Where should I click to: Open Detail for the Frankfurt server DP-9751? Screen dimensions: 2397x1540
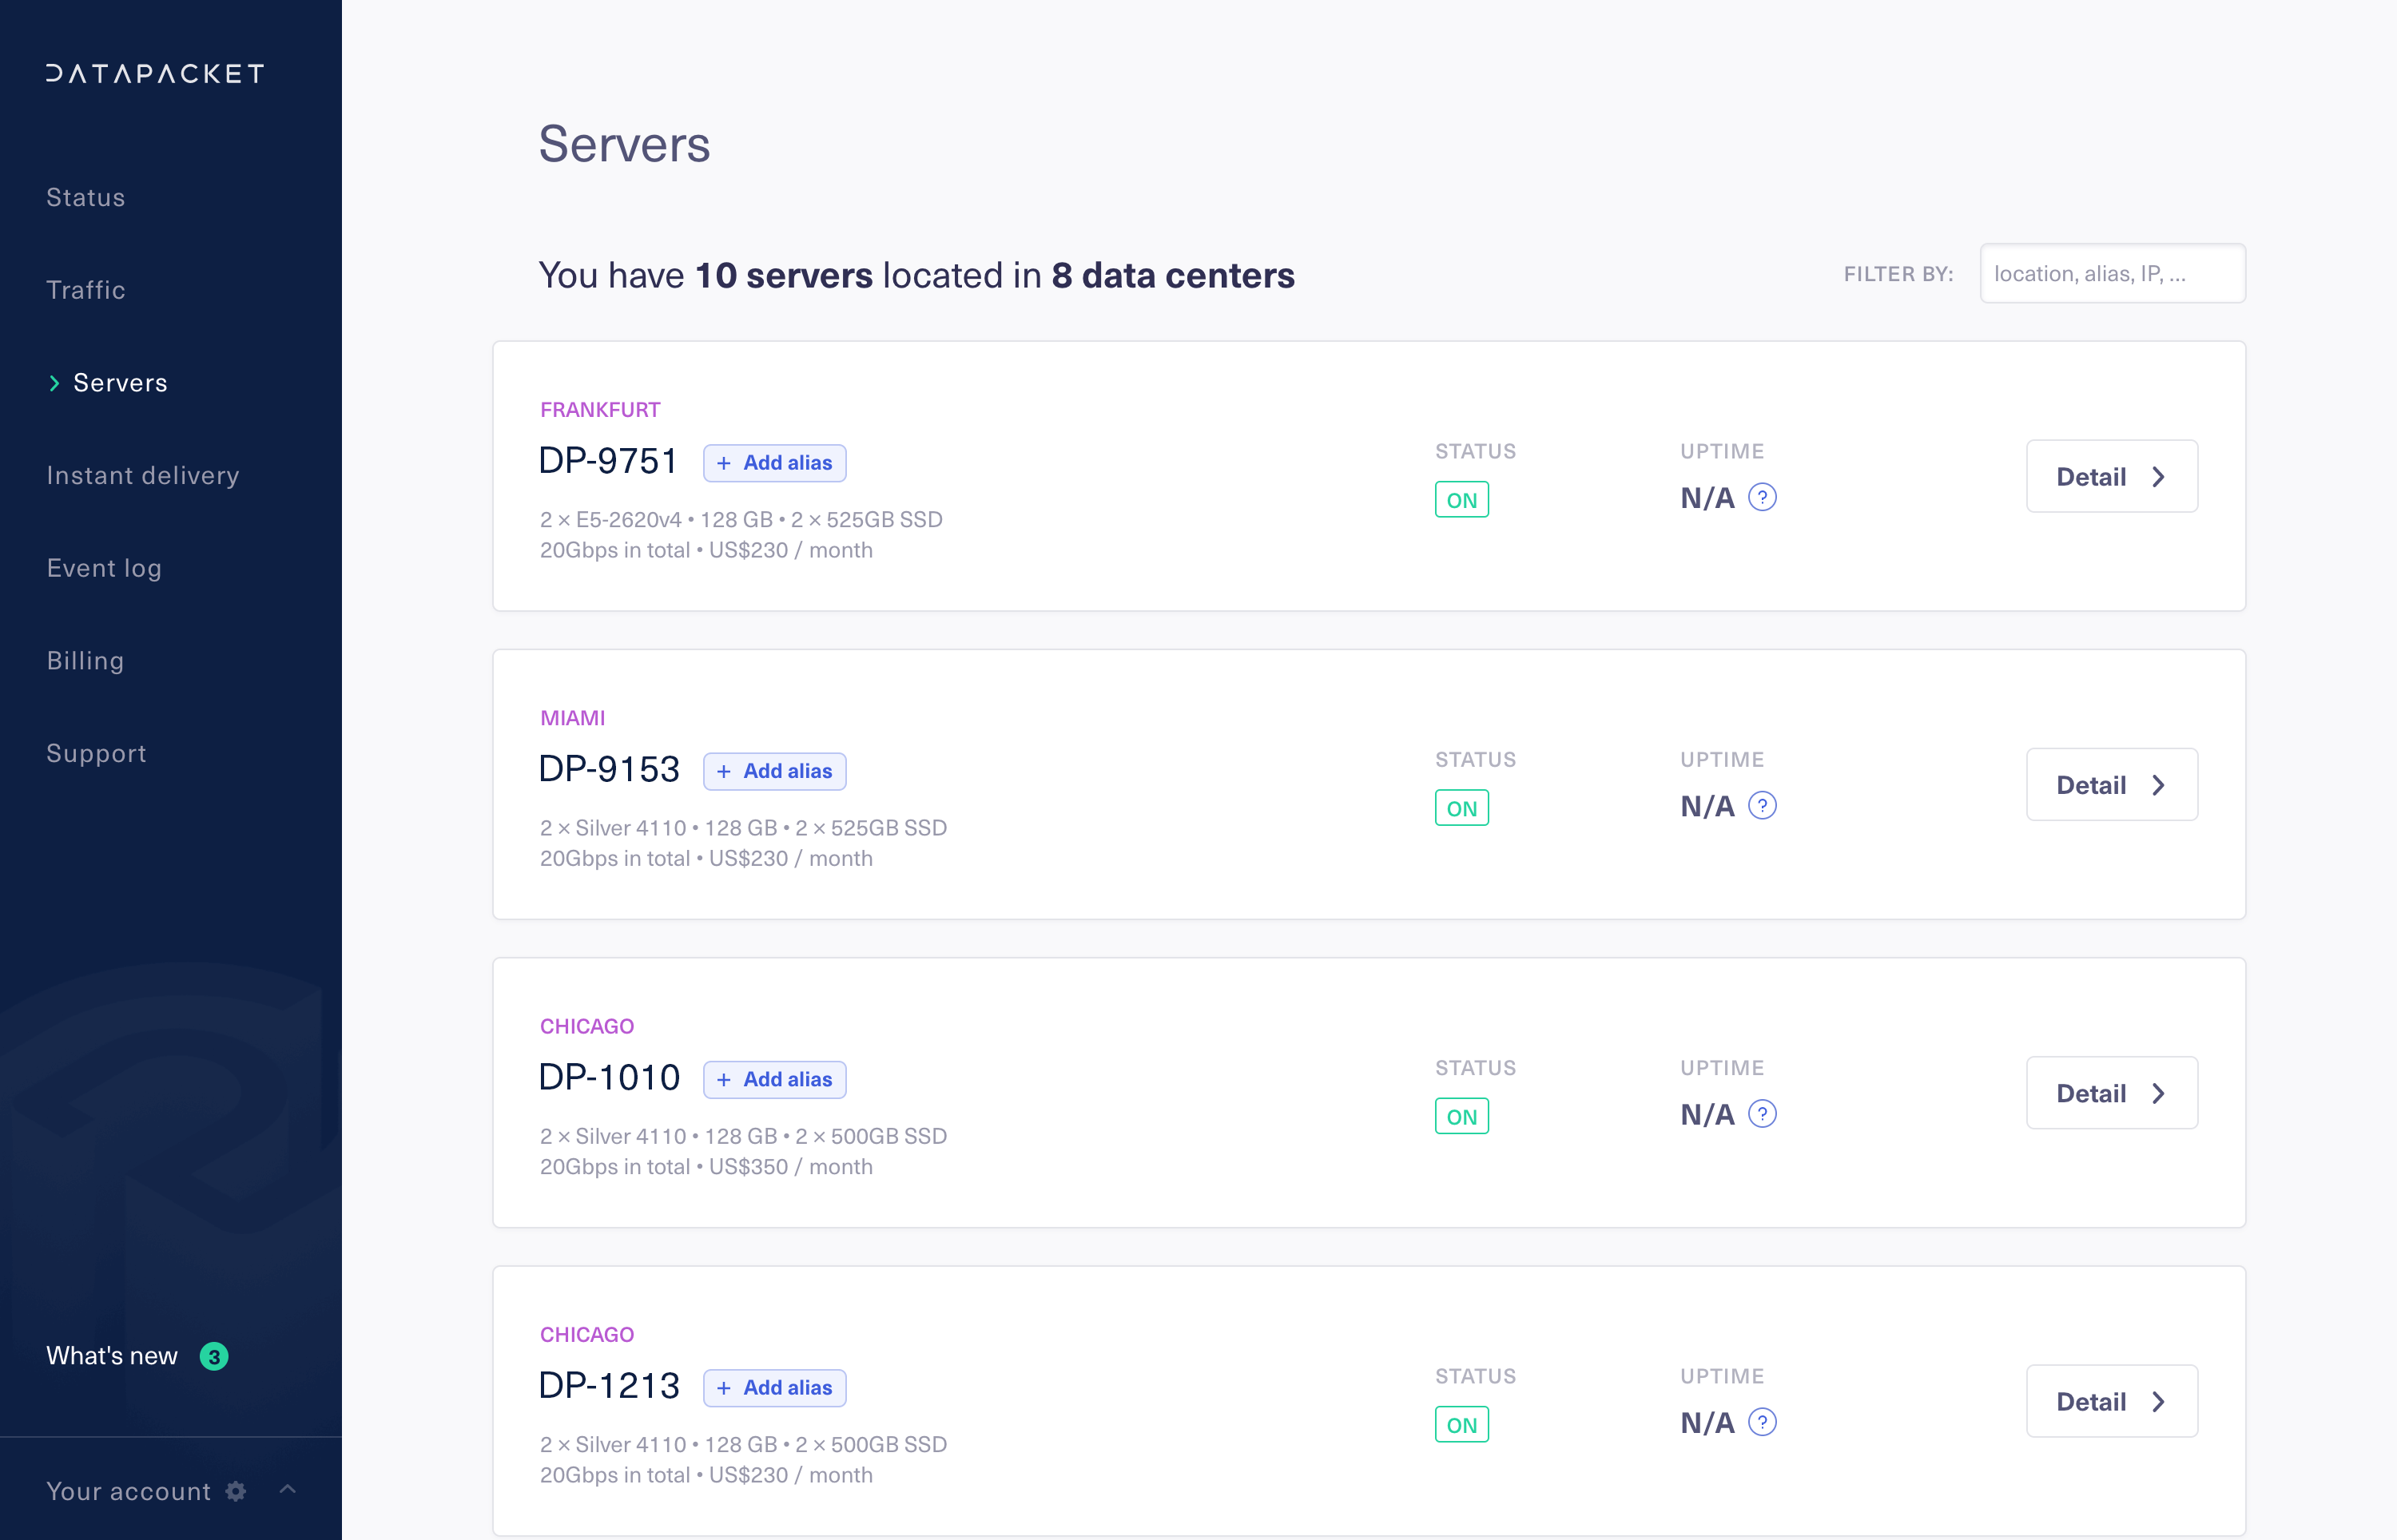(2111, 477)
